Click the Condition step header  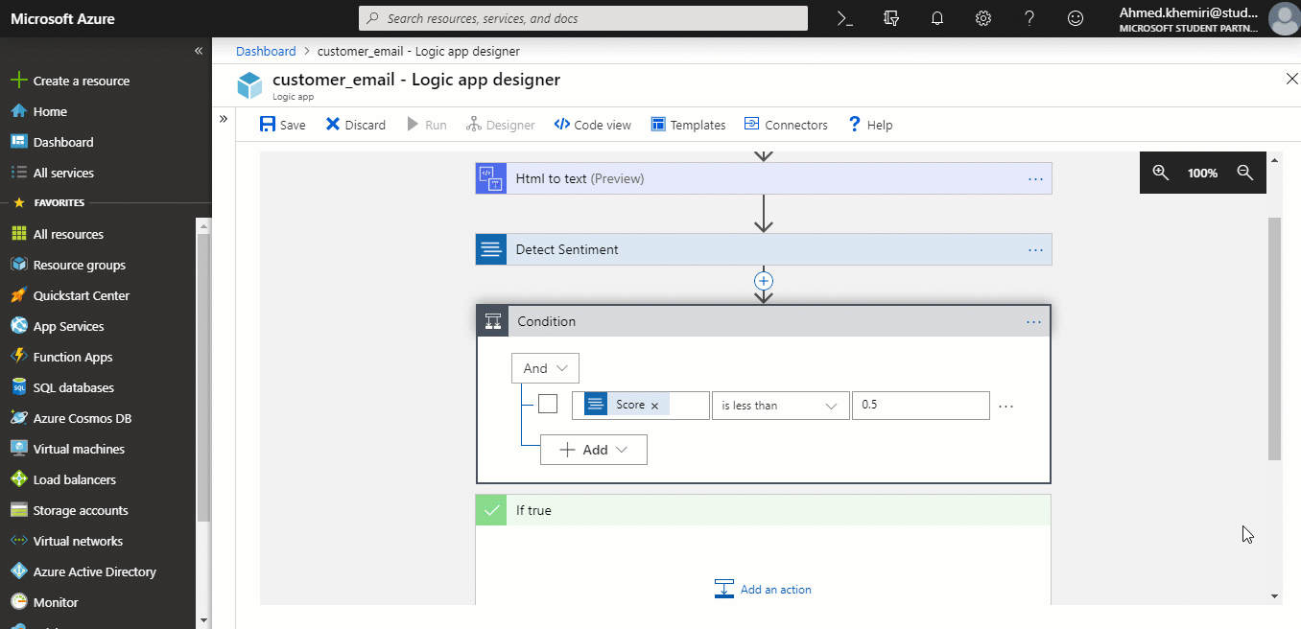pos(764,321)
